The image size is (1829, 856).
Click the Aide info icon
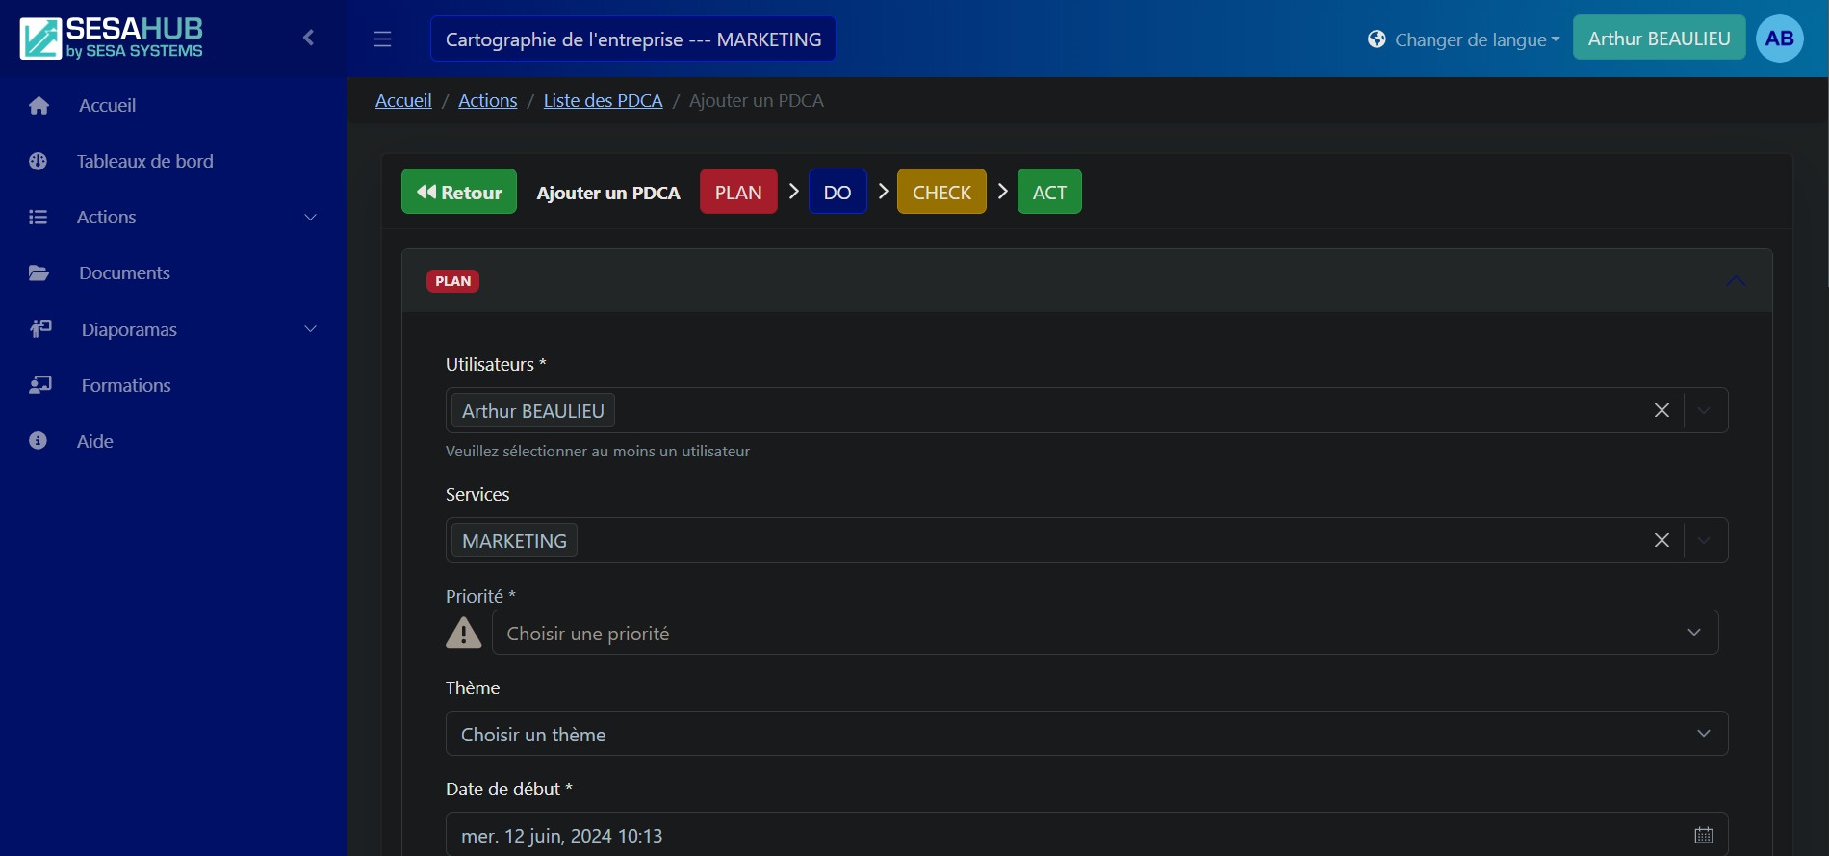tap(39, 441)
